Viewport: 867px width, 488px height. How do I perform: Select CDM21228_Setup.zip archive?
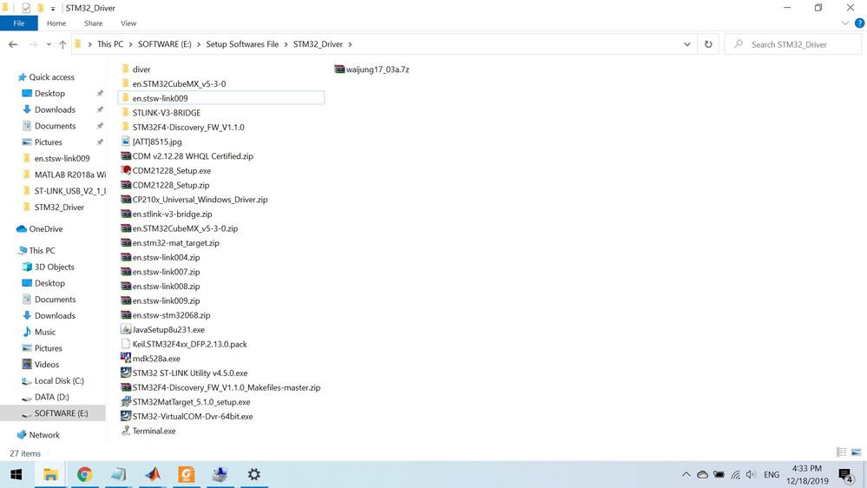[x=165, y=185]
